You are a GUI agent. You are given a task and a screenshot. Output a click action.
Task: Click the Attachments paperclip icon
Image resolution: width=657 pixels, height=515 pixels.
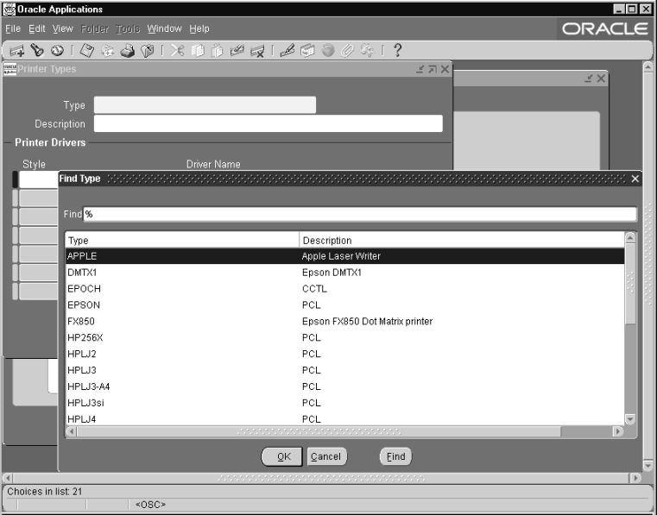coord(347,51)
